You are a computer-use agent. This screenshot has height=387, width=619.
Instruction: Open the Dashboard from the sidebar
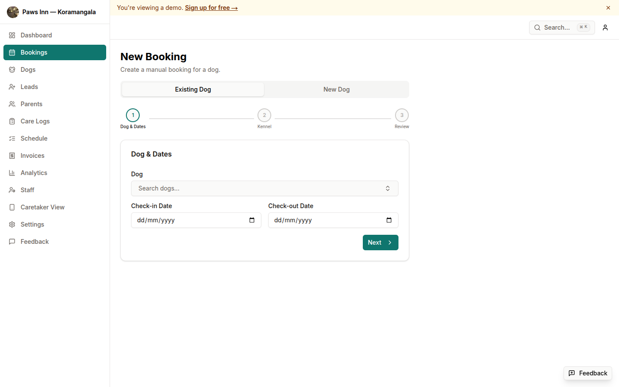click(36, 35)
